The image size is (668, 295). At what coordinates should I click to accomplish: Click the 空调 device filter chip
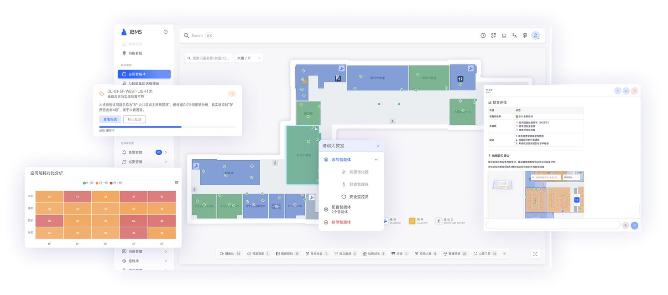point(399,254)
